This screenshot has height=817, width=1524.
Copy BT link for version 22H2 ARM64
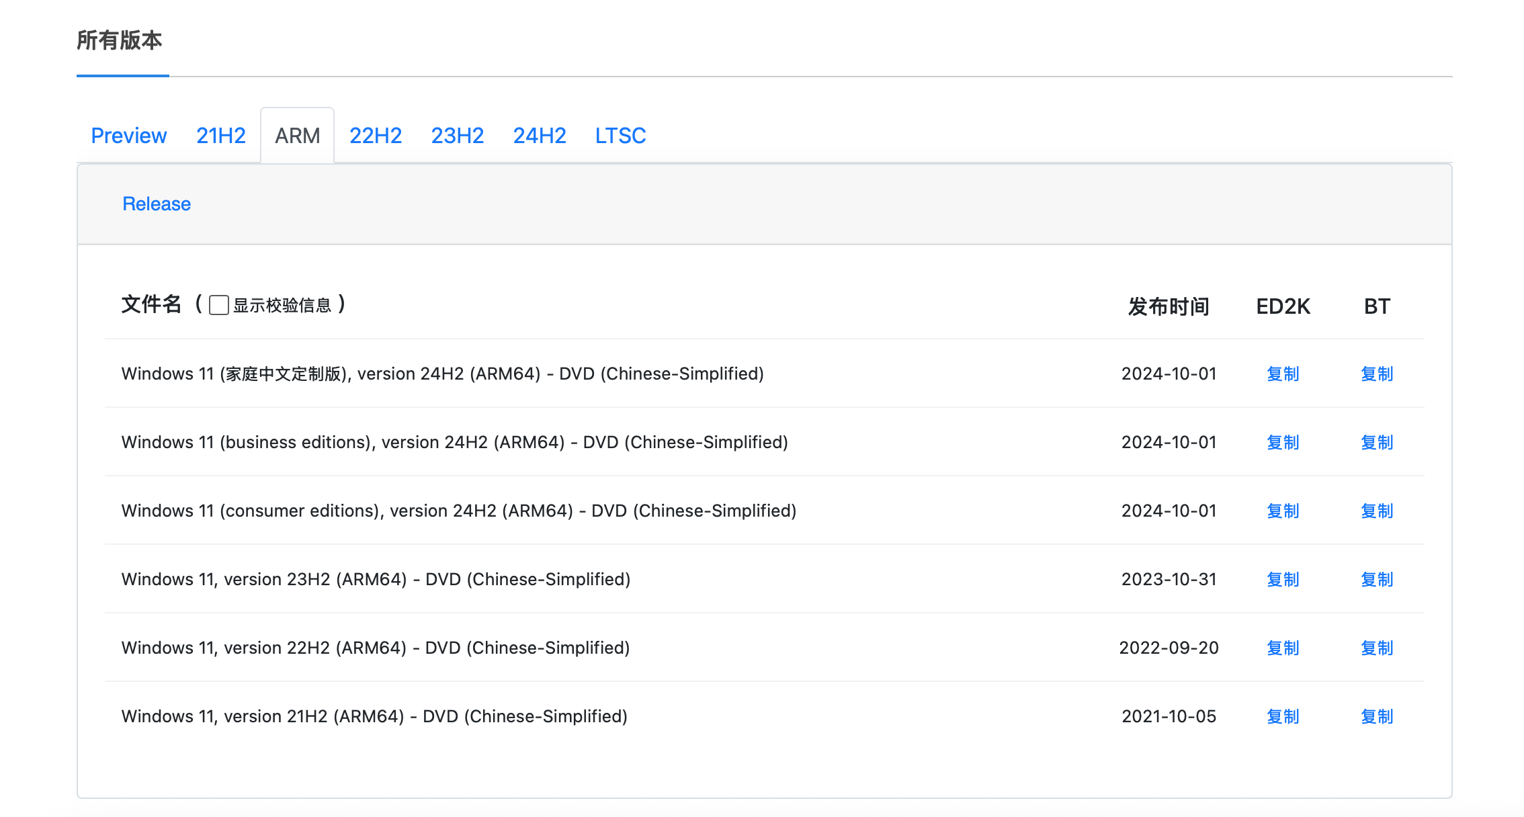pos(1377,648)
